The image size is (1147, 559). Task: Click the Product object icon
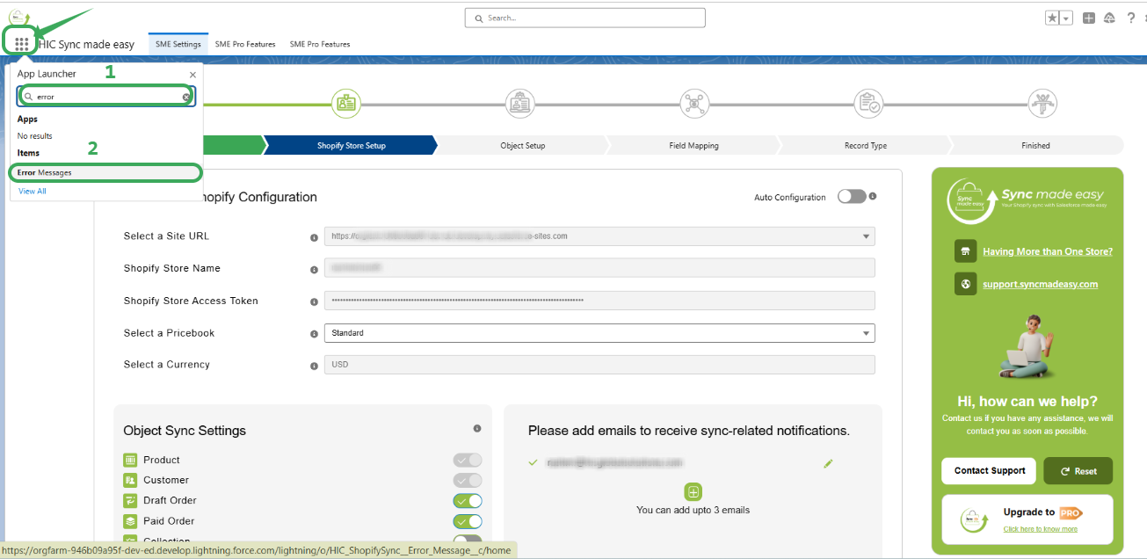[x=130, y=460]
